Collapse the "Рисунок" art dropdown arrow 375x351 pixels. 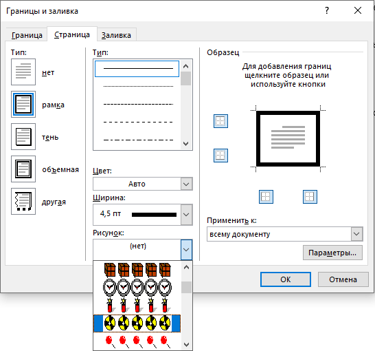pyautogui.click(x=186, y=250)
